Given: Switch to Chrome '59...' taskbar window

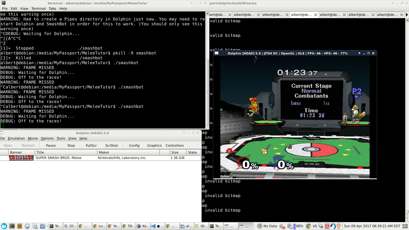Looking at the screenshot, I should [129, 226].
